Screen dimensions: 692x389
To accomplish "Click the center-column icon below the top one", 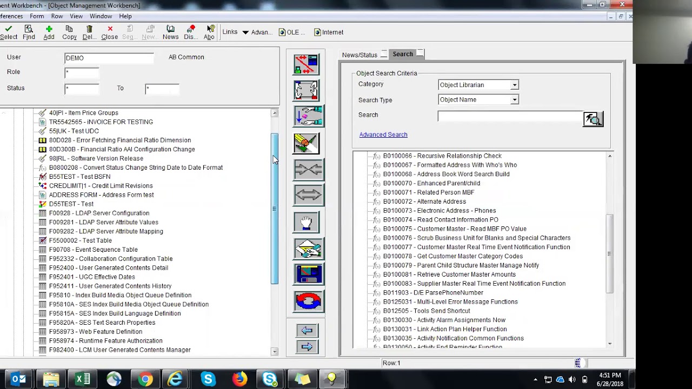I will click(307, 90).
